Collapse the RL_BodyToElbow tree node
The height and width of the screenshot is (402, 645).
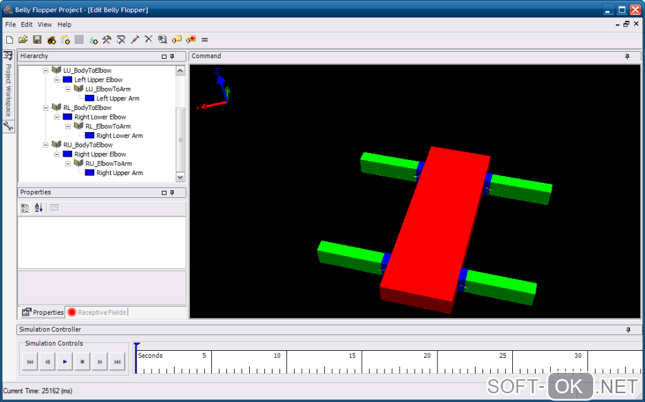coord(46,107)
